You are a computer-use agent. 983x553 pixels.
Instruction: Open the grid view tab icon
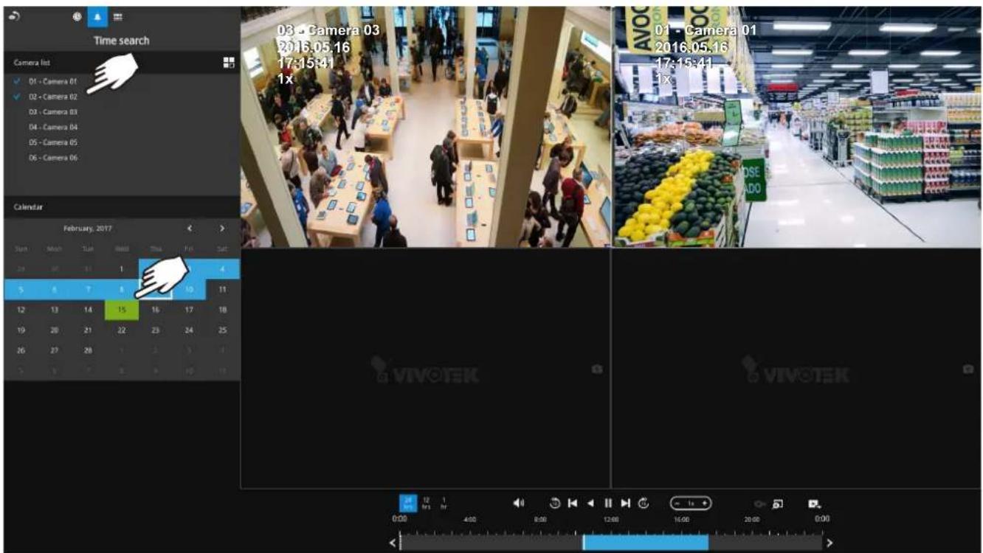pos(118,16)
